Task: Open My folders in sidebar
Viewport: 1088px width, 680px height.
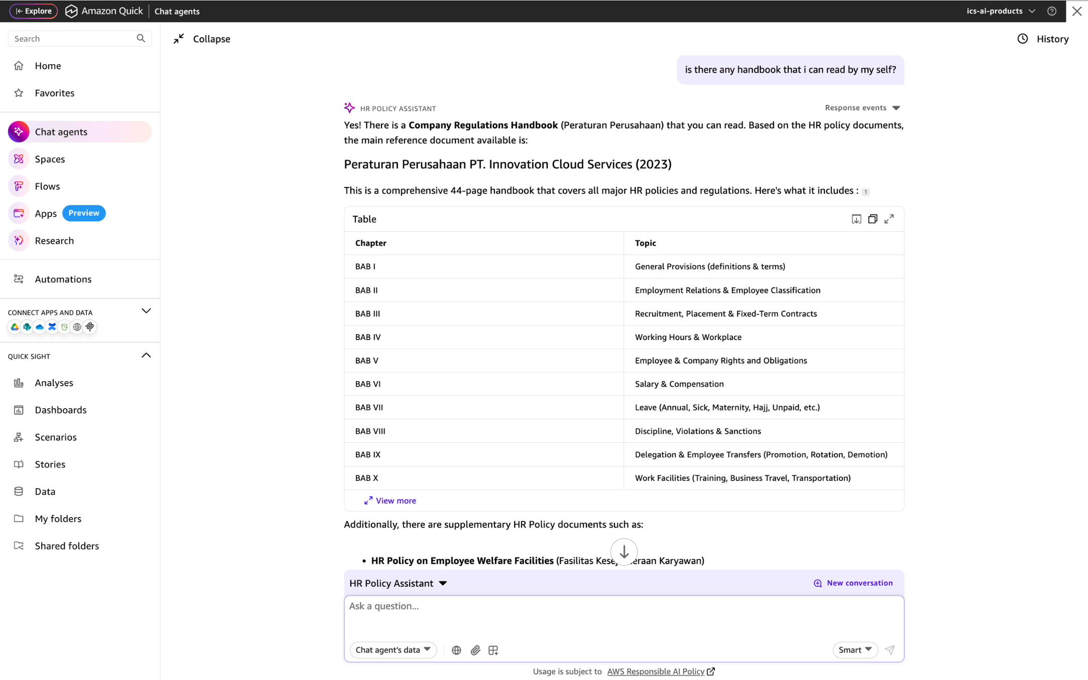Action: click(58, 519)
